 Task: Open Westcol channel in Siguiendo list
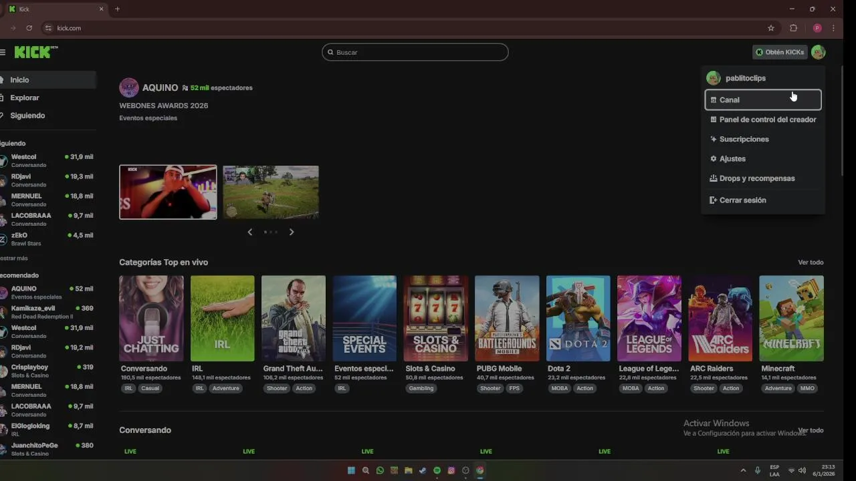pyautogui.click(x=47, y=161)
